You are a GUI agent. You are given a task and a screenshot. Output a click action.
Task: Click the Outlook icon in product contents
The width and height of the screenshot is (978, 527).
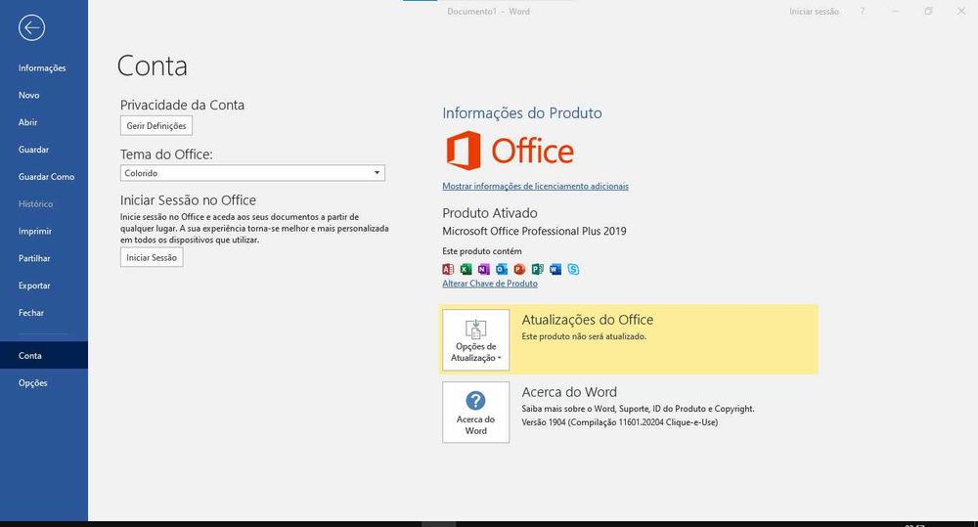(502, 270)
